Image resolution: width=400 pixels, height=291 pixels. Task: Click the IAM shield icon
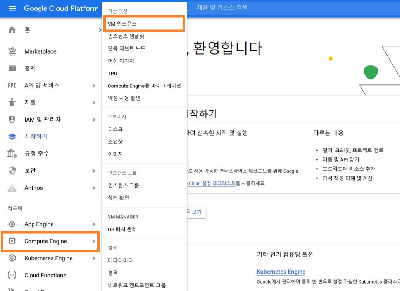pos(12,119)
